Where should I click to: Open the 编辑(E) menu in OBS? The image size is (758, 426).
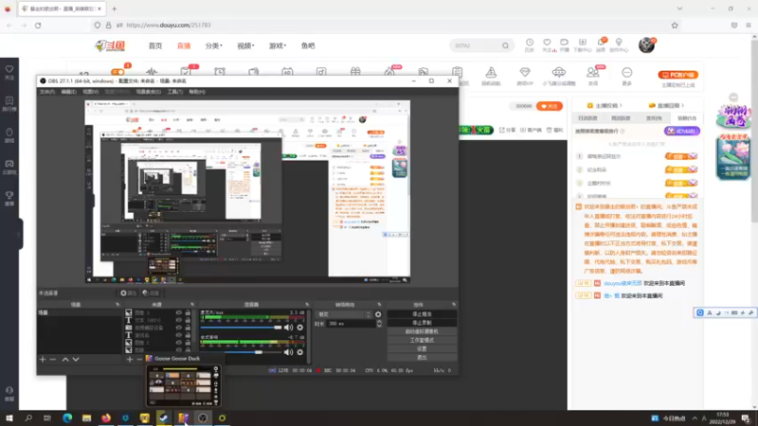click(68, 92)
